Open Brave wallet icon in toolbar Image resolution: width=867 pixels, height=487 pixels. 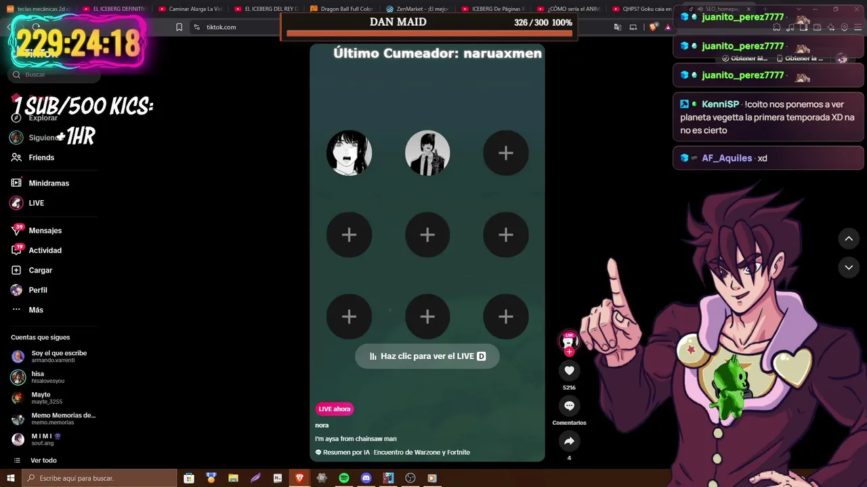818,27
